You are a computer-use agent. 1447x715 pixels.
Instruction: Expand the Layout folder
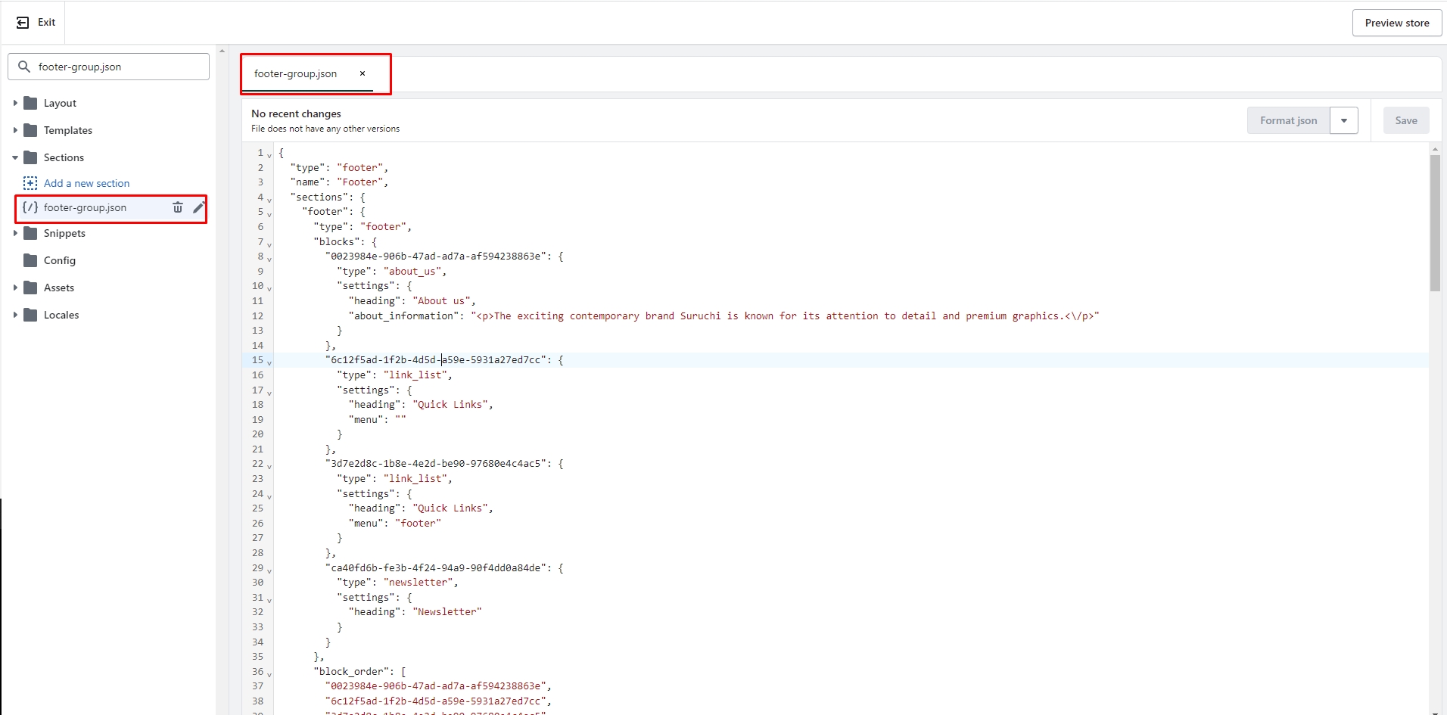click(x=15, y=103)
